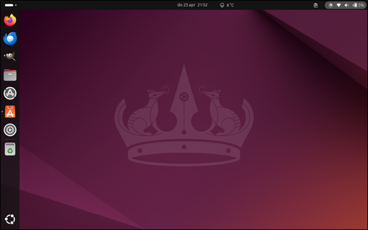Click the weather indicator showing 6°C

pos(227,5)
